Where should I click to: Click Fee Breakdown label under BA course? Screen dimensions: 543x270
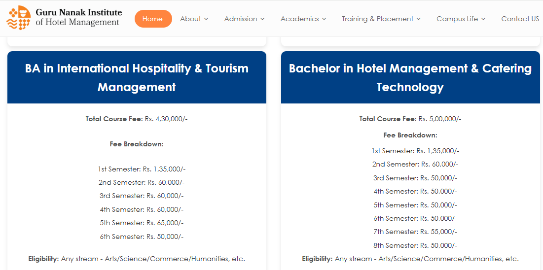pyautogui.click(x=137, y=144)
